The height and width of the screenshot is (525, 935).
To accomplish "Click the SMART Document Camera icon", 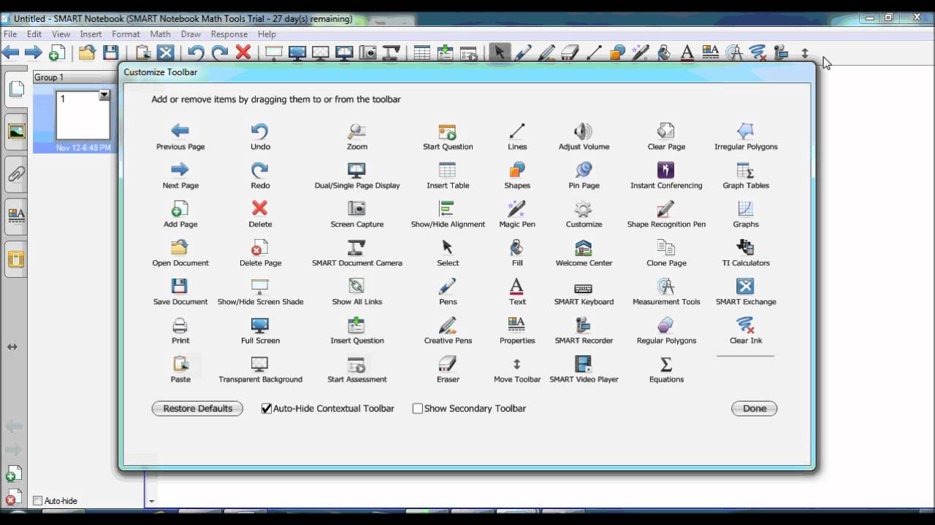I will 356,247.
